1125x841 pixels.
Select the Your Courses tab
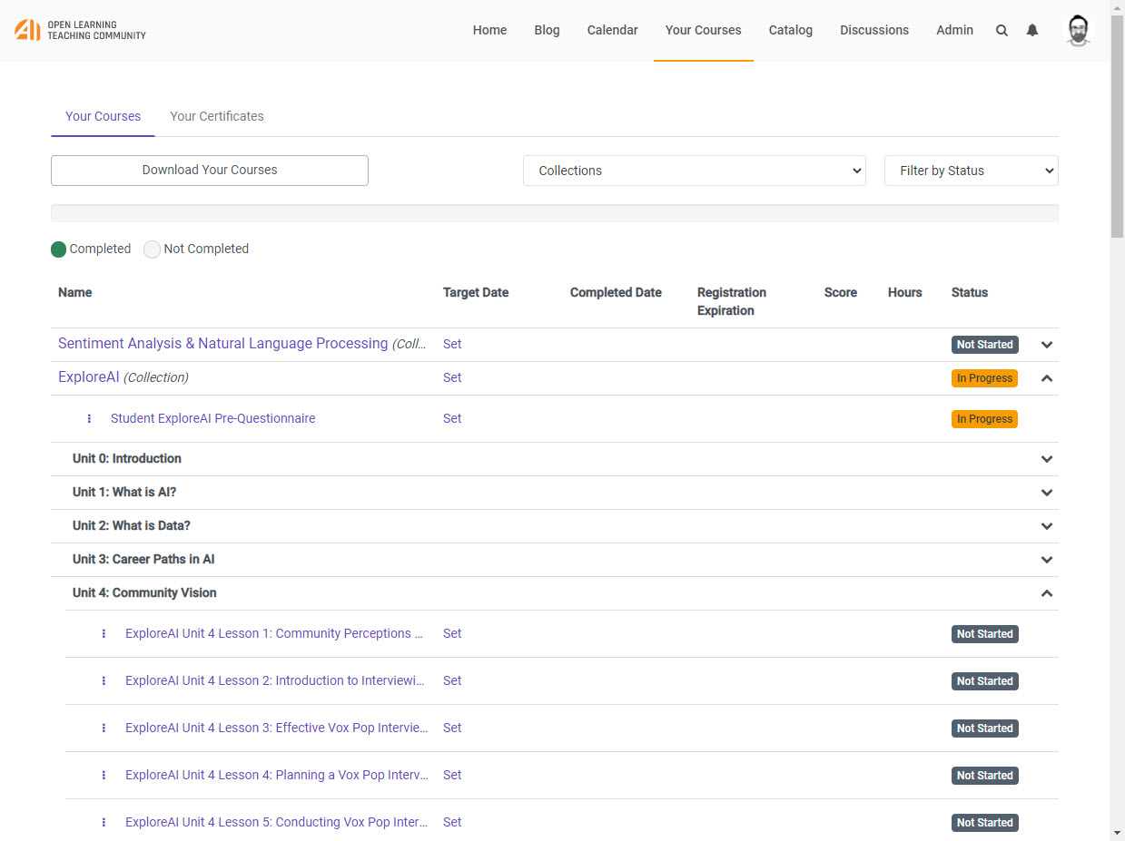click(103, 116)
